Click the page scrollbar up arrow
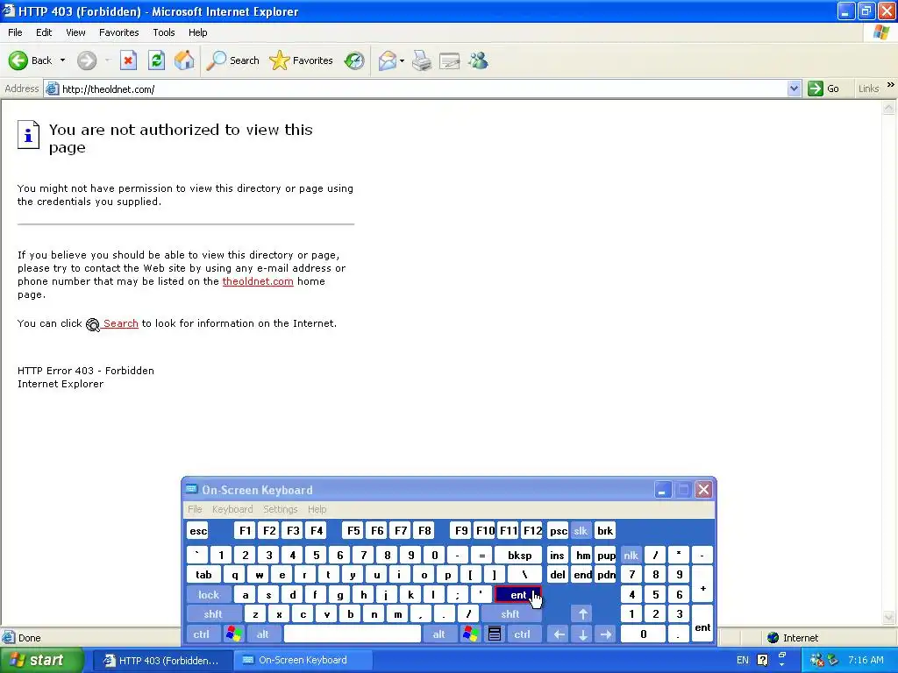The width and height of the screenshot is (898, 673). tap(889, 107)
